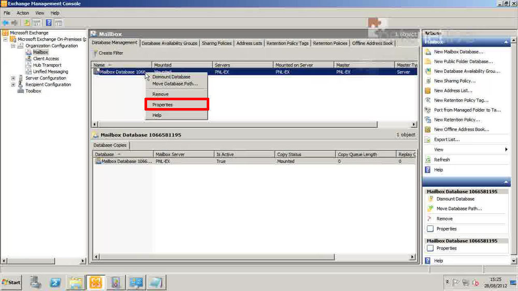Click the Start button

(x=11, y=282)
